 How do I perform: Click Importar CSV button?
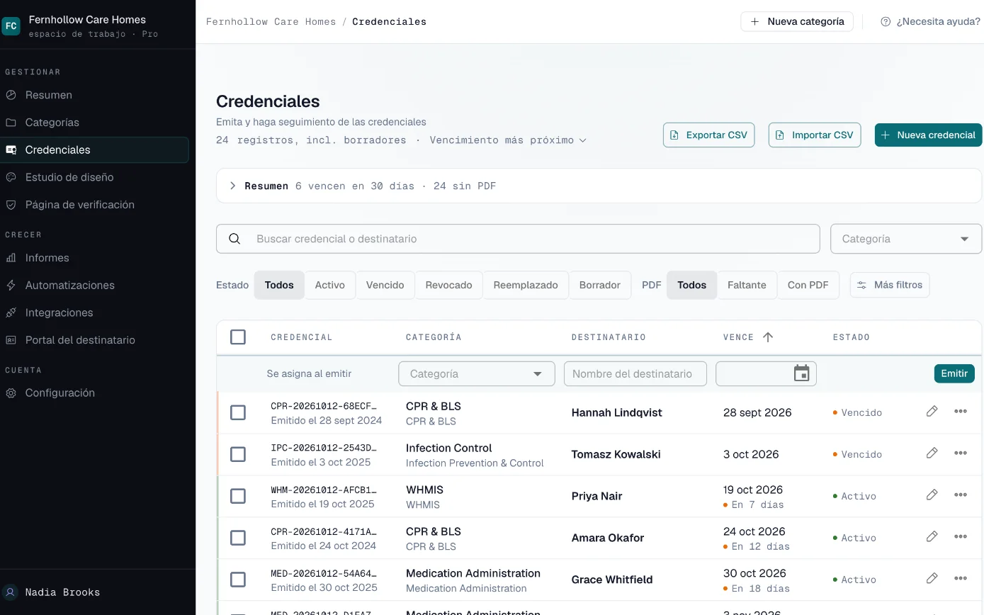click(x=815, y=135)
